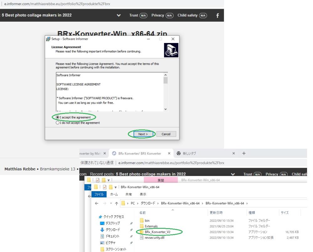
Task: Click the Properties checkmark icon in Explorer quick toolbar
Action: (x=104, y=187)
